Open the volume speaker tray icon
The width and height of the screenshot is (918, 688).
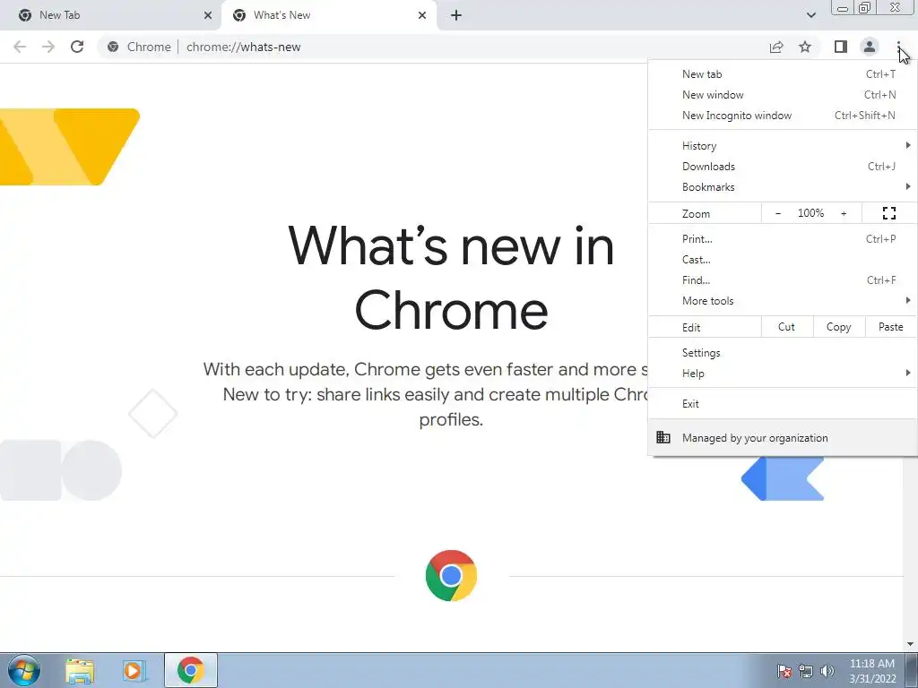[827, 671]
